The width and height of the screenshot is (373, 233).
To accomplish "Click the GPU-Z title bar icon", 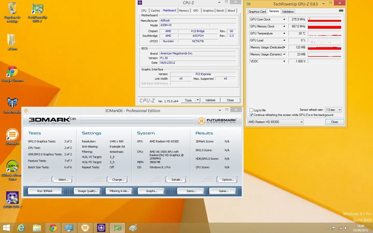I will pos(249,4).
